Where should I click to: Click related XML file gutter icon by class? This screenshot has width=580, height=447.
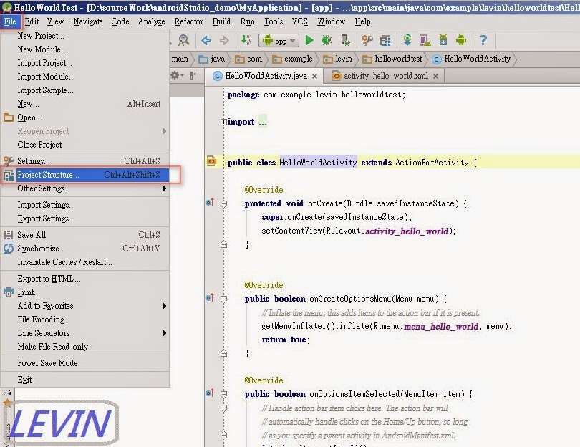tap(211, 161)
